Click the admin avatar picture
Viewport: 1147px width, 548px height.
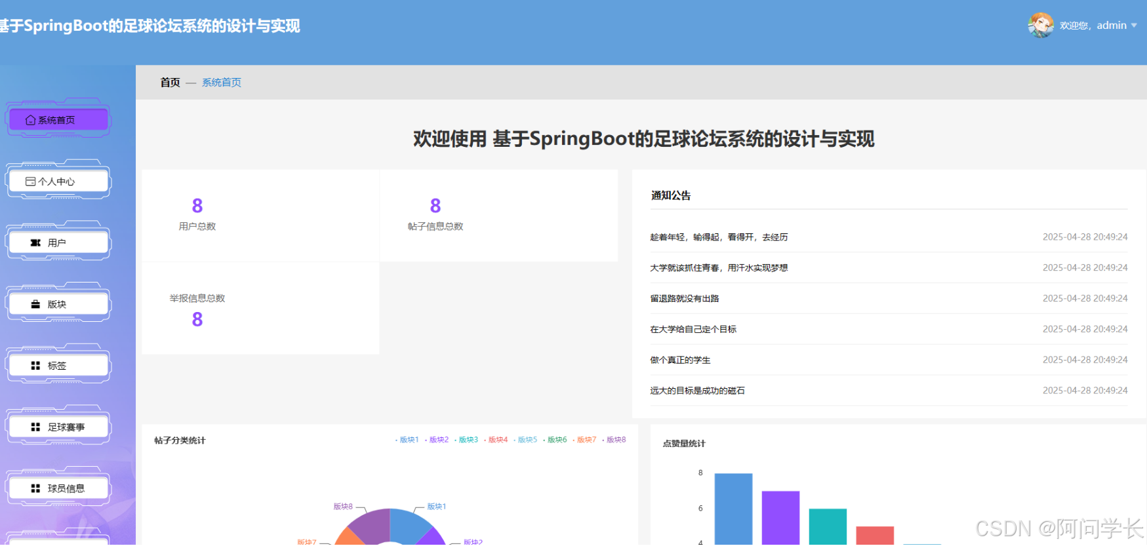[x=1041, y=25]
